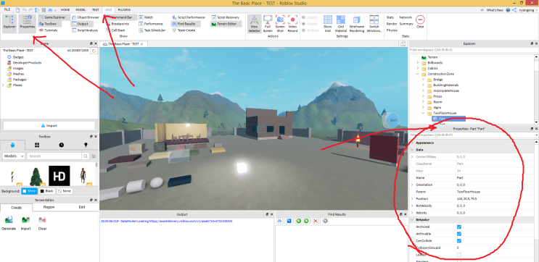The height and width of the screenshot is (262, 539).
Task: Open Script Analysis window
Action: 85,30
